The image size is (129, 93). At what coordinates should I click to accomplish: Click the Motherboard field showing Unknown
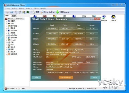72,69
